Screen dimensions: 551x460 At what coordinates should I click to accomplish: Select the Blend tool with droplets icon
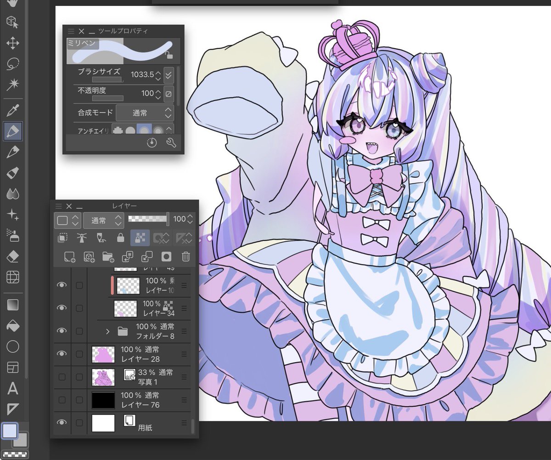12,193
